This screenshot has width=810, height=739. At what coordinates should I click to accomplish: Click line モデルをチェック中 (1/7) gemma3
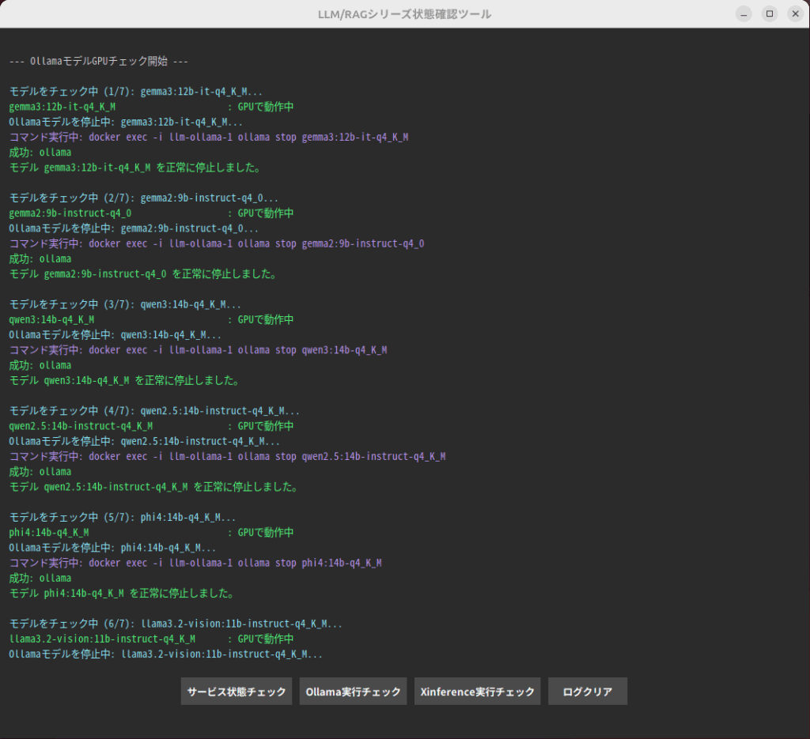click(x=136, y=92)
